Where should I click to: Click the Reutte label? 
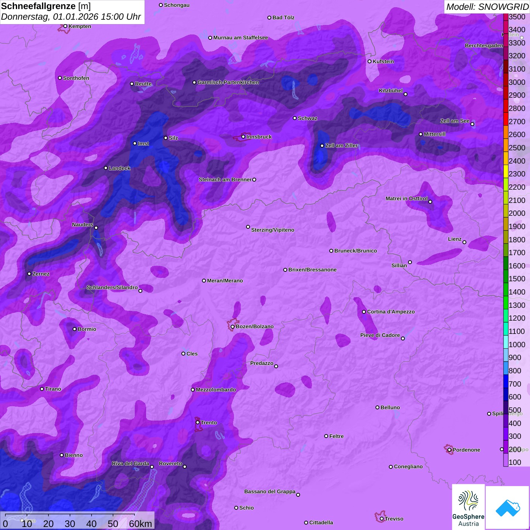(x=143, y=84)
